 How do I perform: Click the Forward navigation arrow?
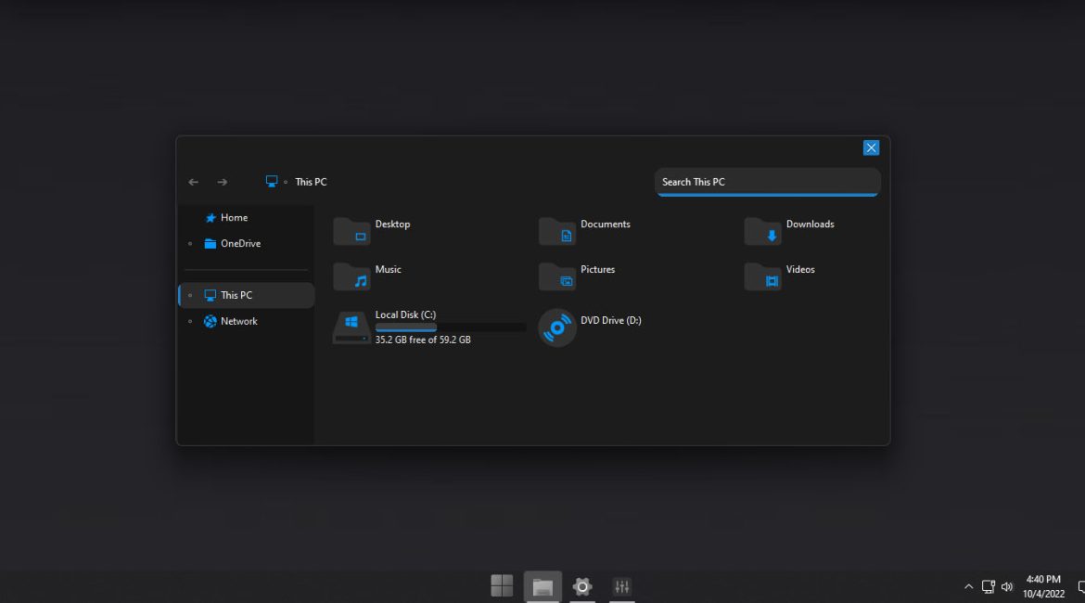[223, 182]
